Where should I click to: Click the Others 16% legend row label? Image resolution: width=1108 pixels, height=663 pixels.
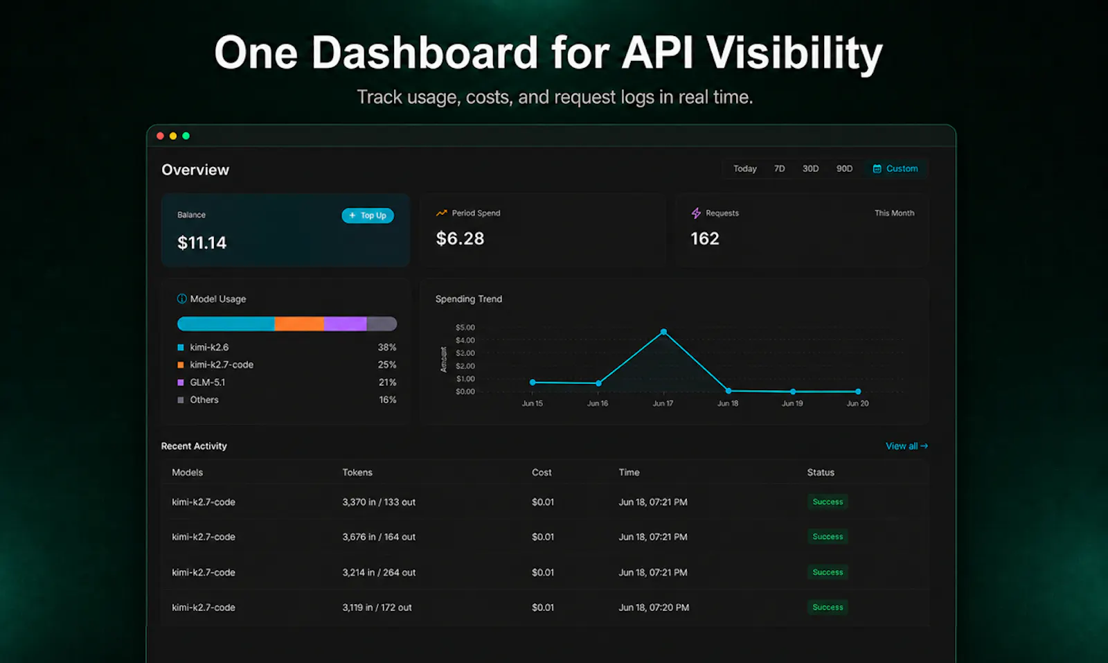(204, 400)
